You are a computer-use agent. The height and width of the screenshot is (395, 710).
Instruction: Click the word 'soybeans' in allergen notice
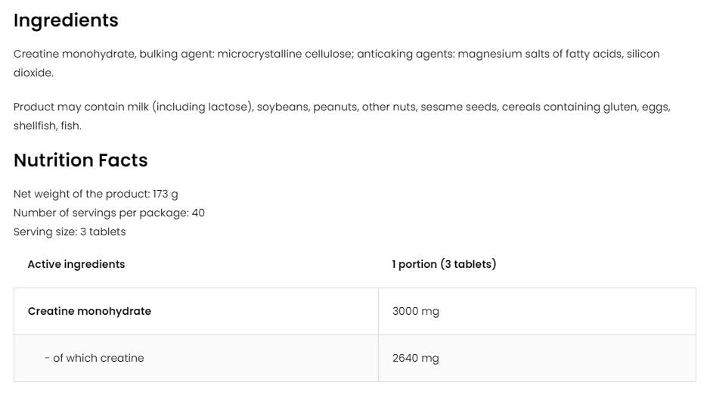click(282, 107)
